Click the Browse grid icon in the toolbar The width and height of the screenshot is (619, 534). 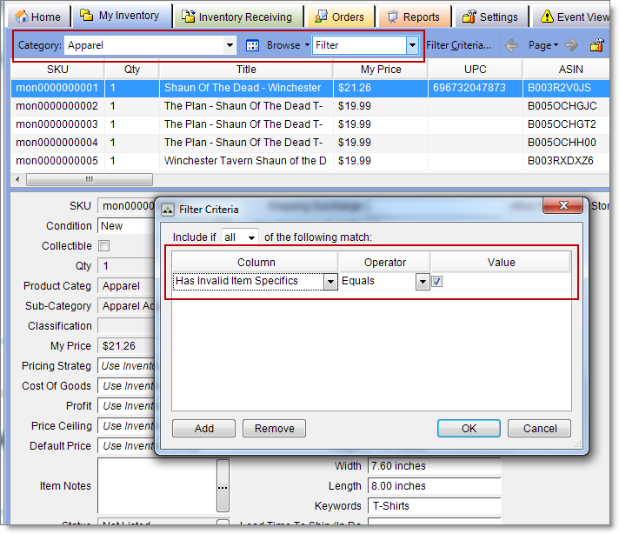point(253,45)
